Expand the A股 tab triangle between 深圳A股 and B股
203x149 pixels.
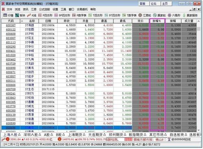point(52,134)
